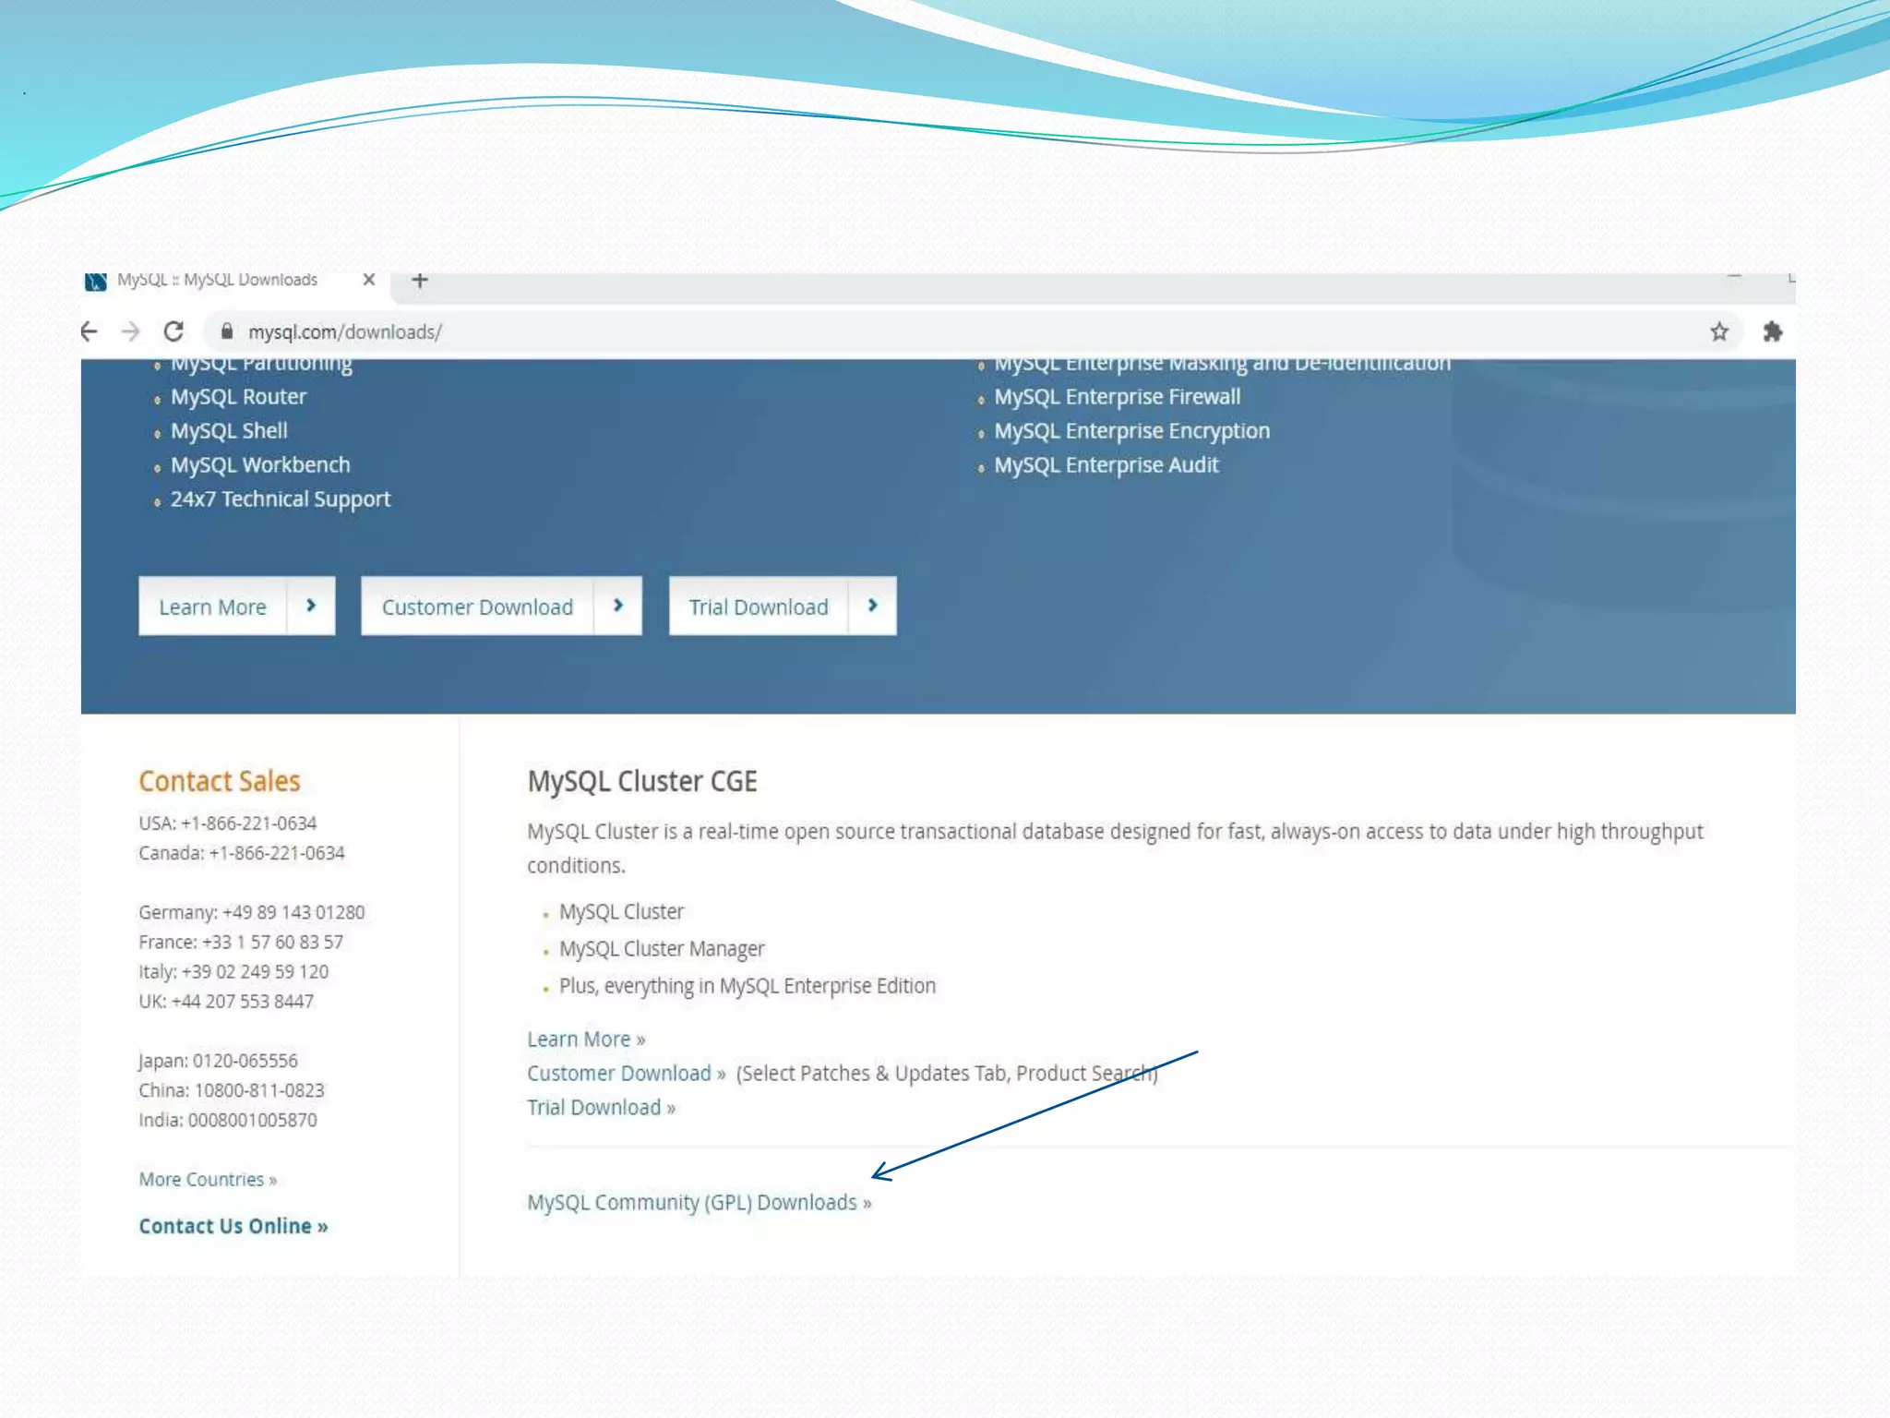Click the browser back arrow
This screenshot has width=1890, height=1418.
(90, 331)
